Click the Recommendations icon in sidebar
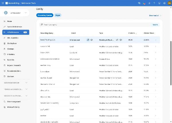 [4, 71]
